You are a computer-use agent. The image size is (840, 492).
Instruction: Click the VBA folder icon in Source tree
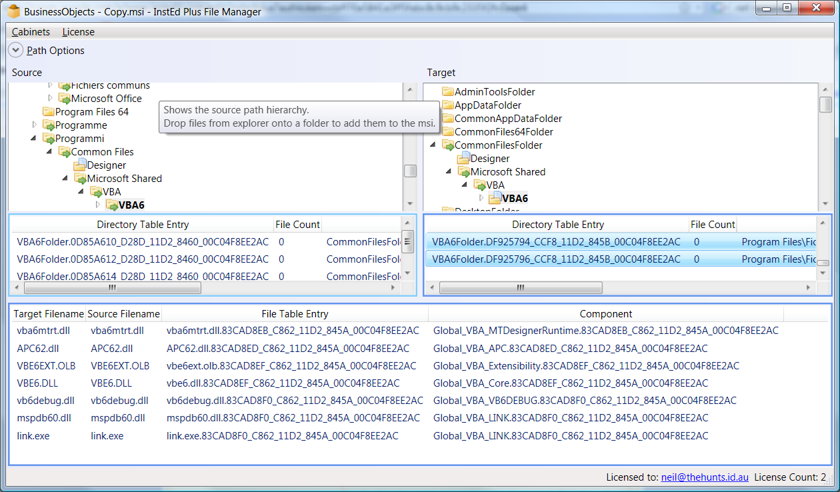(x=97, y=192)
